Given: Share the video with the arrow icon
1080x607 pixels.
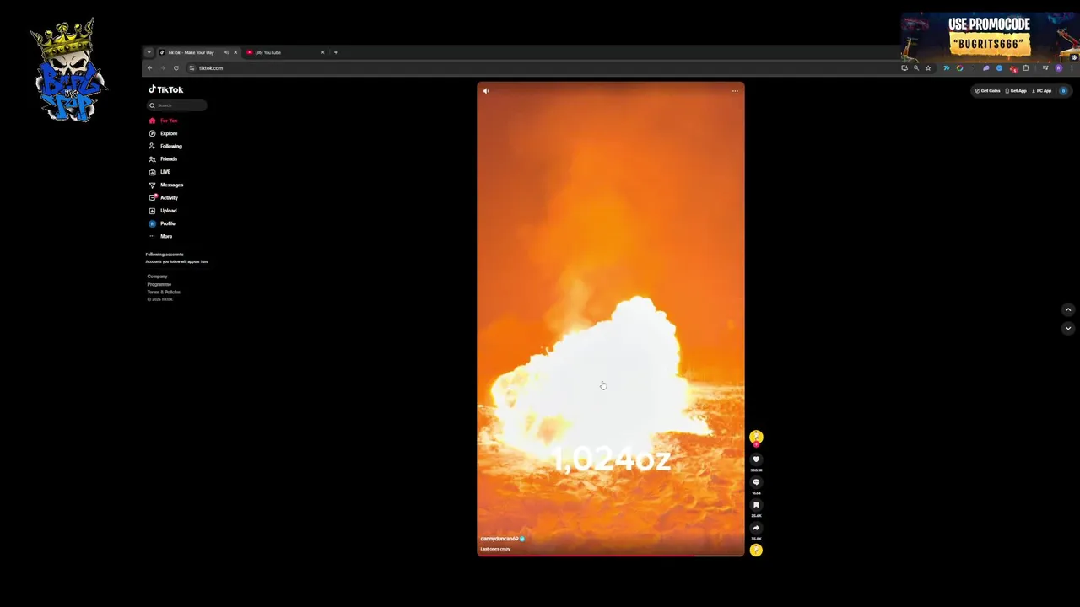Looking at the screenshot, I should coord(756,528).
